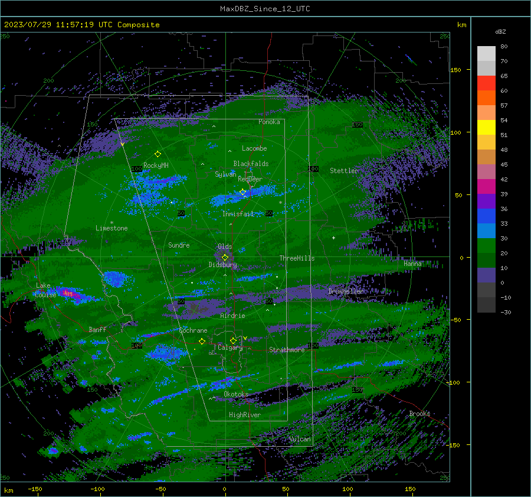Click the Banff label
Image resolution: width=531 pixels, height=497 pixels.
coord(97,329)
